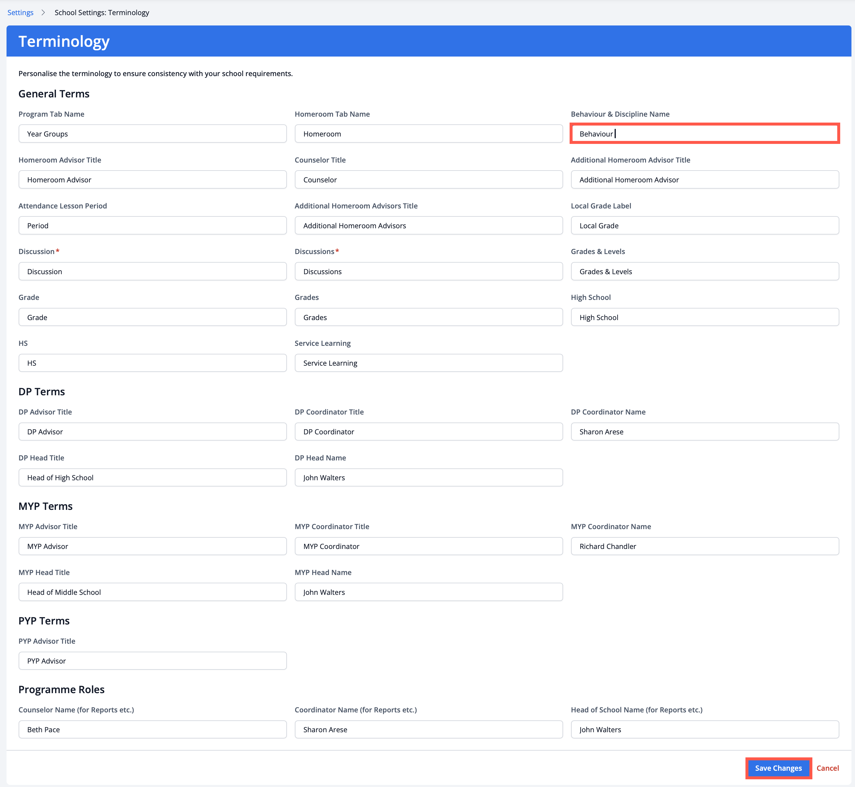Focus the plural Grades input

click(x=429, y=317)
